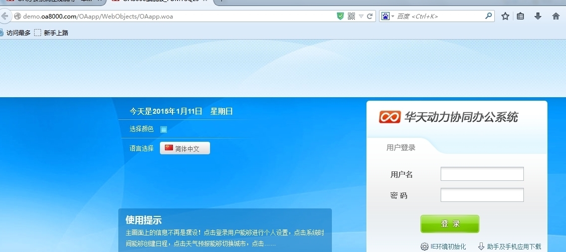Close the OA8000 browser tab
566x252 pixels.
[206, 1]
